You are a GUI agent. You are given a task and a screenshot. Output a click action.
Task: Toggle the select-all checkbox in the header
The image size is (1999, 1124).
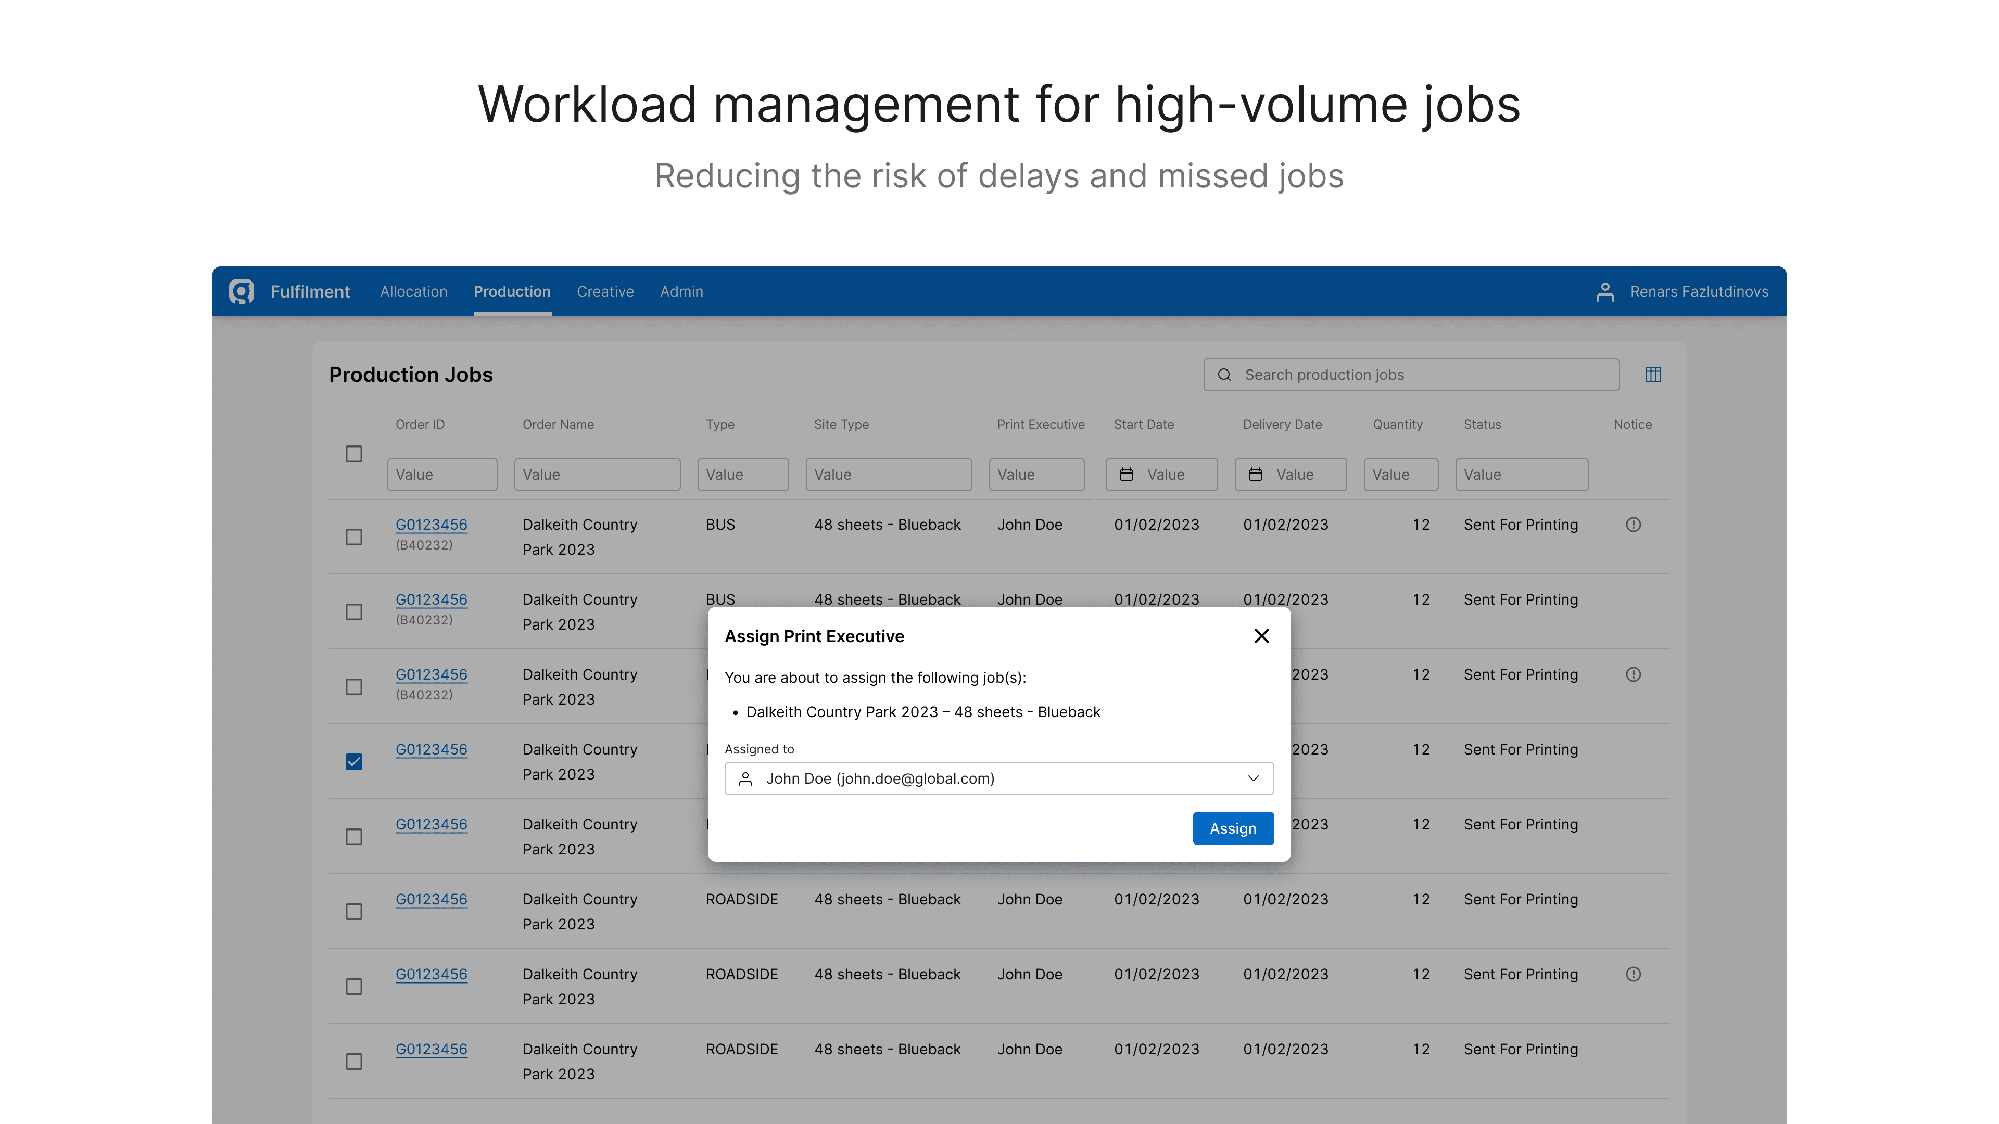354,454
